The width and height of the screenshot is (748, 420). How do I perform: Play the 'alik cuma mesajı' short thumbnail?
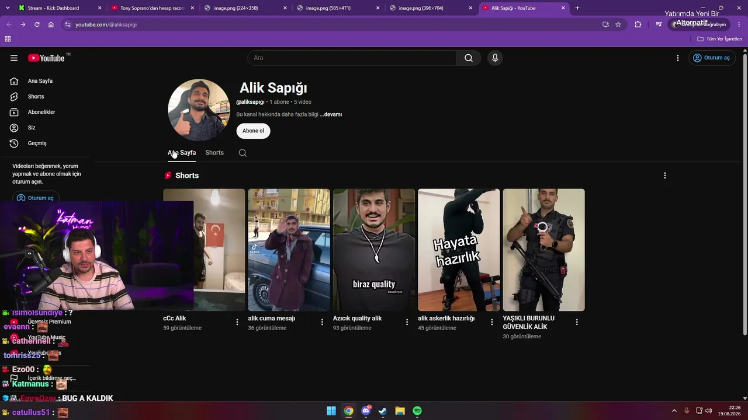pyautogui.click(x=289, y=250)
